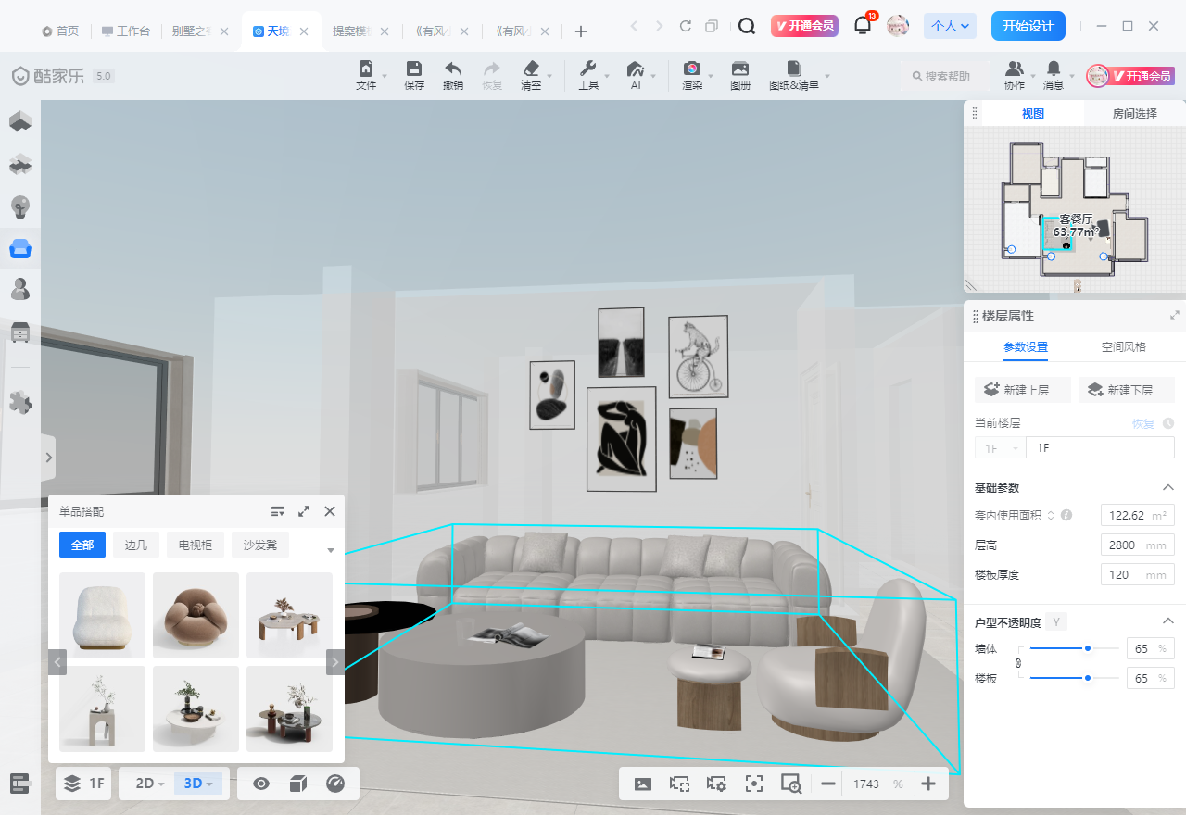
Task: Open the current floor 1F dropdown
Action: (x=999, y=447)
